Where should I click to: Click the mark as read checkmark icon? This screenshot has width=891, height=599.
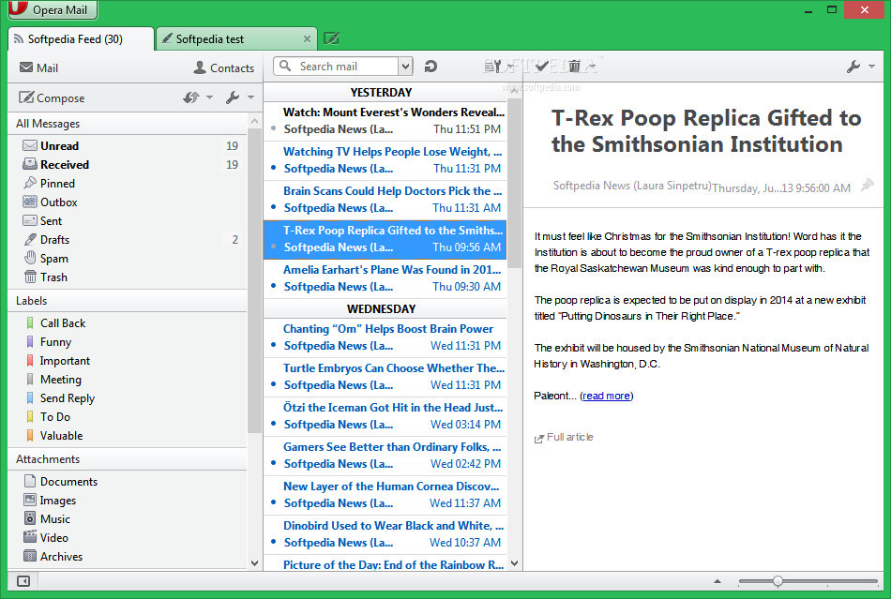tap(541, 67)
